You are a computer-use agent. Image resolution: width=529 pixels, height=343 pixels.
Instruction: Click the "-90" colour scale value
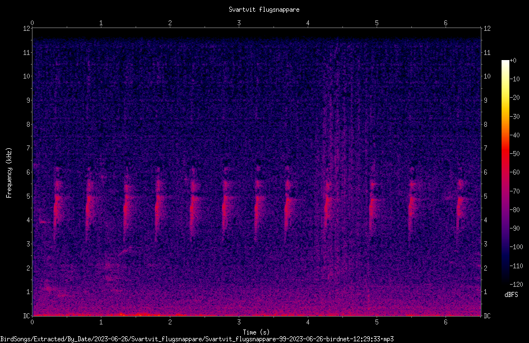click(515, 228)
